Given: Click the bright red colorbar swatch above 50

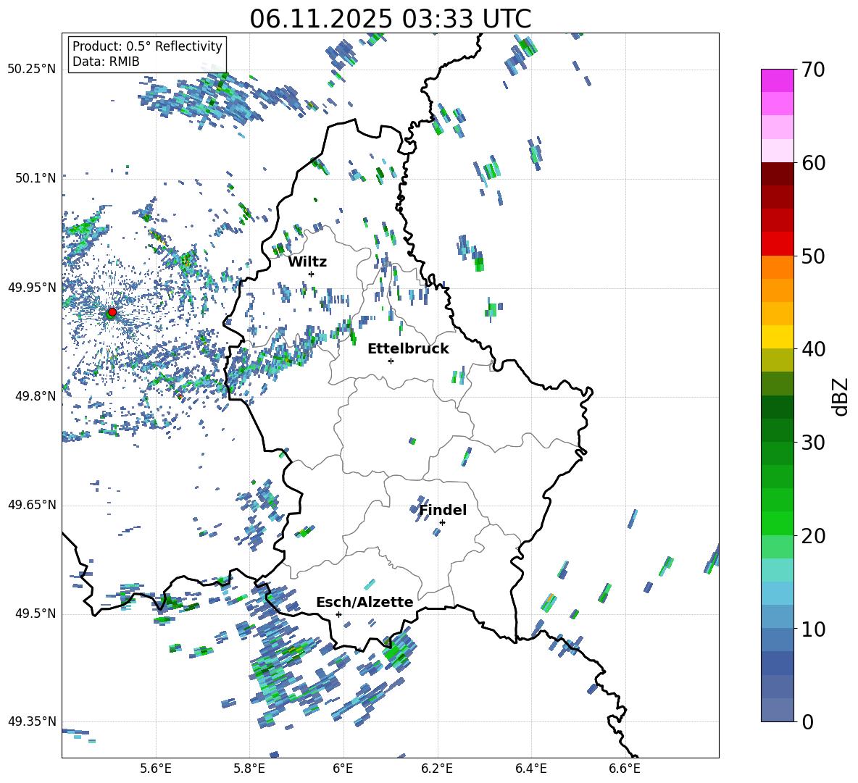Looking at the screenshot, I should coord(778,244).
